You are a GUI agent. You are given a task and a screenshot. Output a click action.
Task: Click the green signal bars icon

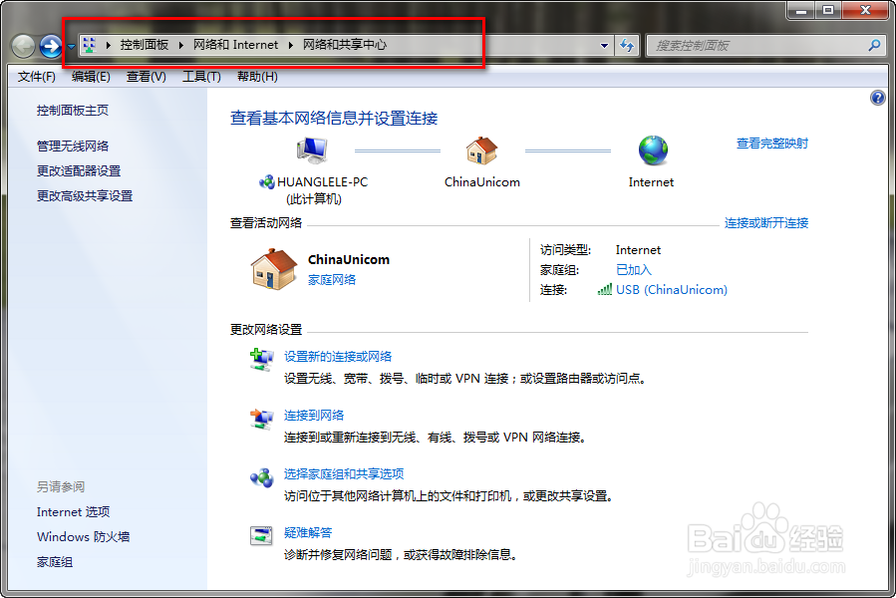605,290
